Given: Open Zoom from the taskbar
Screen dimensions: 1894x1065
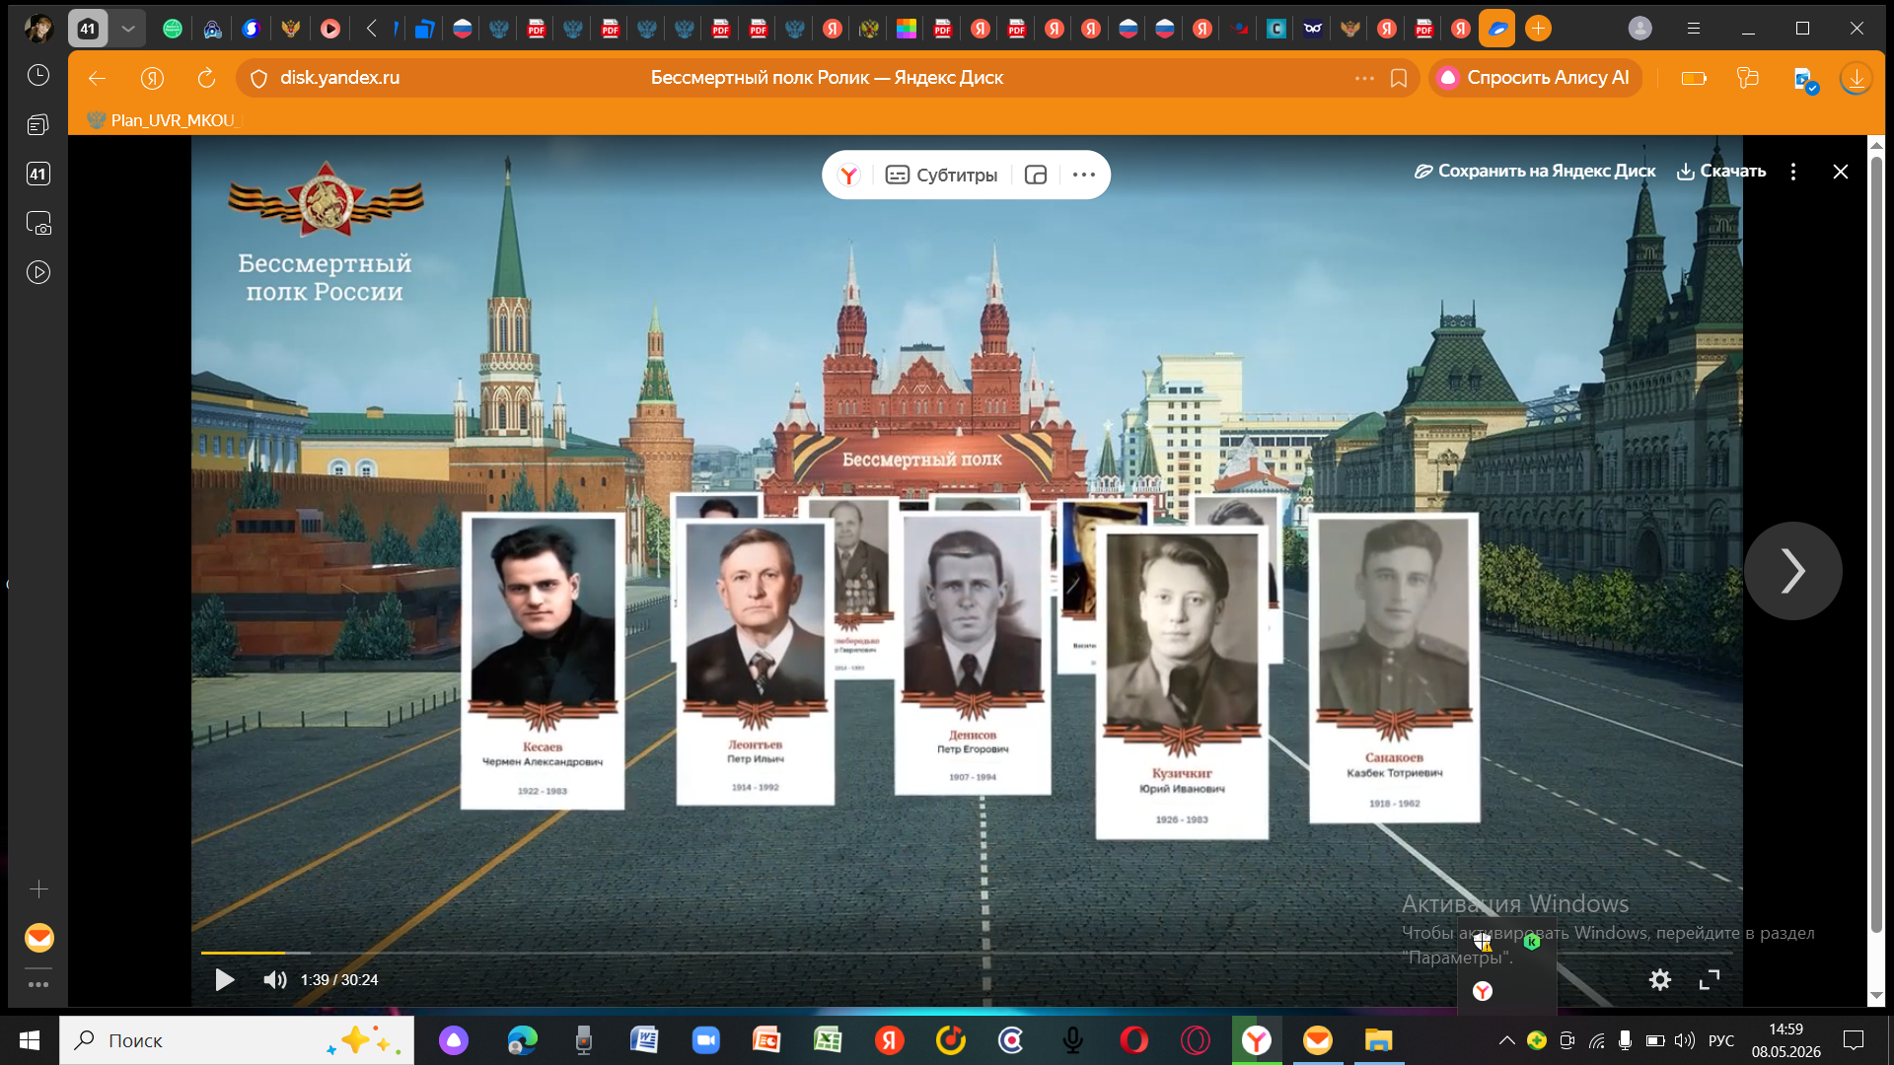Looking at the screenshot, I should click(x=706, y=1040).
